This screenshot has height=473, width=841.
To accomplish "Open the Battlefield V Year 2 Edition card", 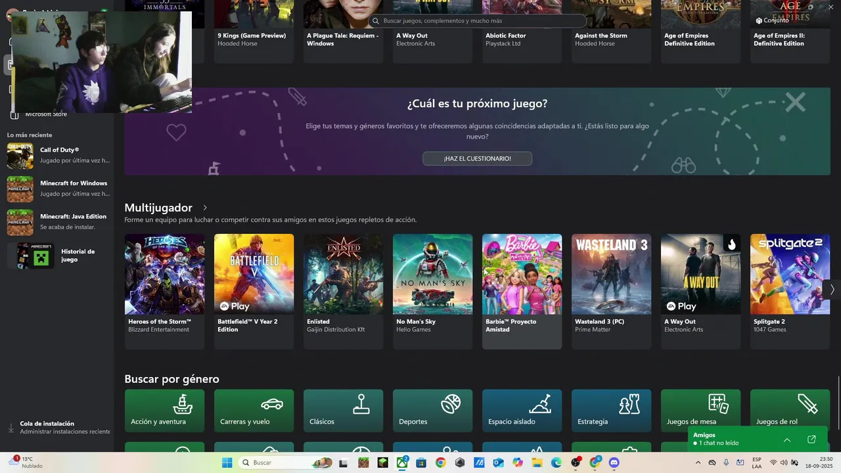I will [254, 291].
